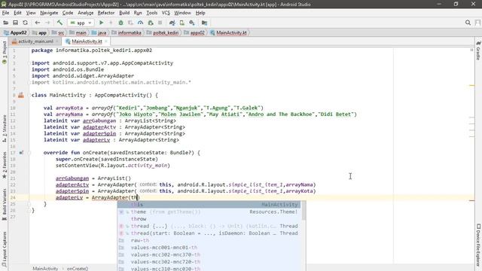Open the Refactor menu
This screenshot has height=271, width=482.
click(x=106, y=13)
